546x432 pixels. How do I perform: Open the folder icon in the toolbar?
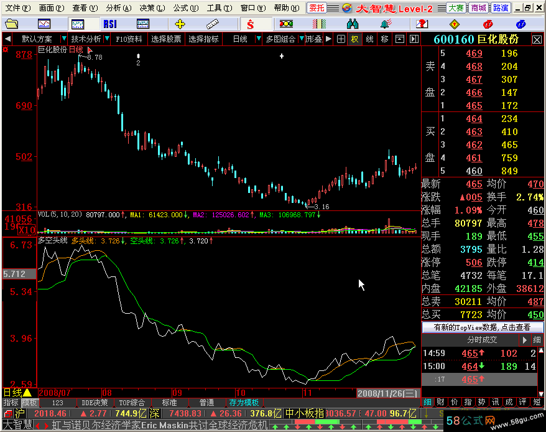coord(11,24)
